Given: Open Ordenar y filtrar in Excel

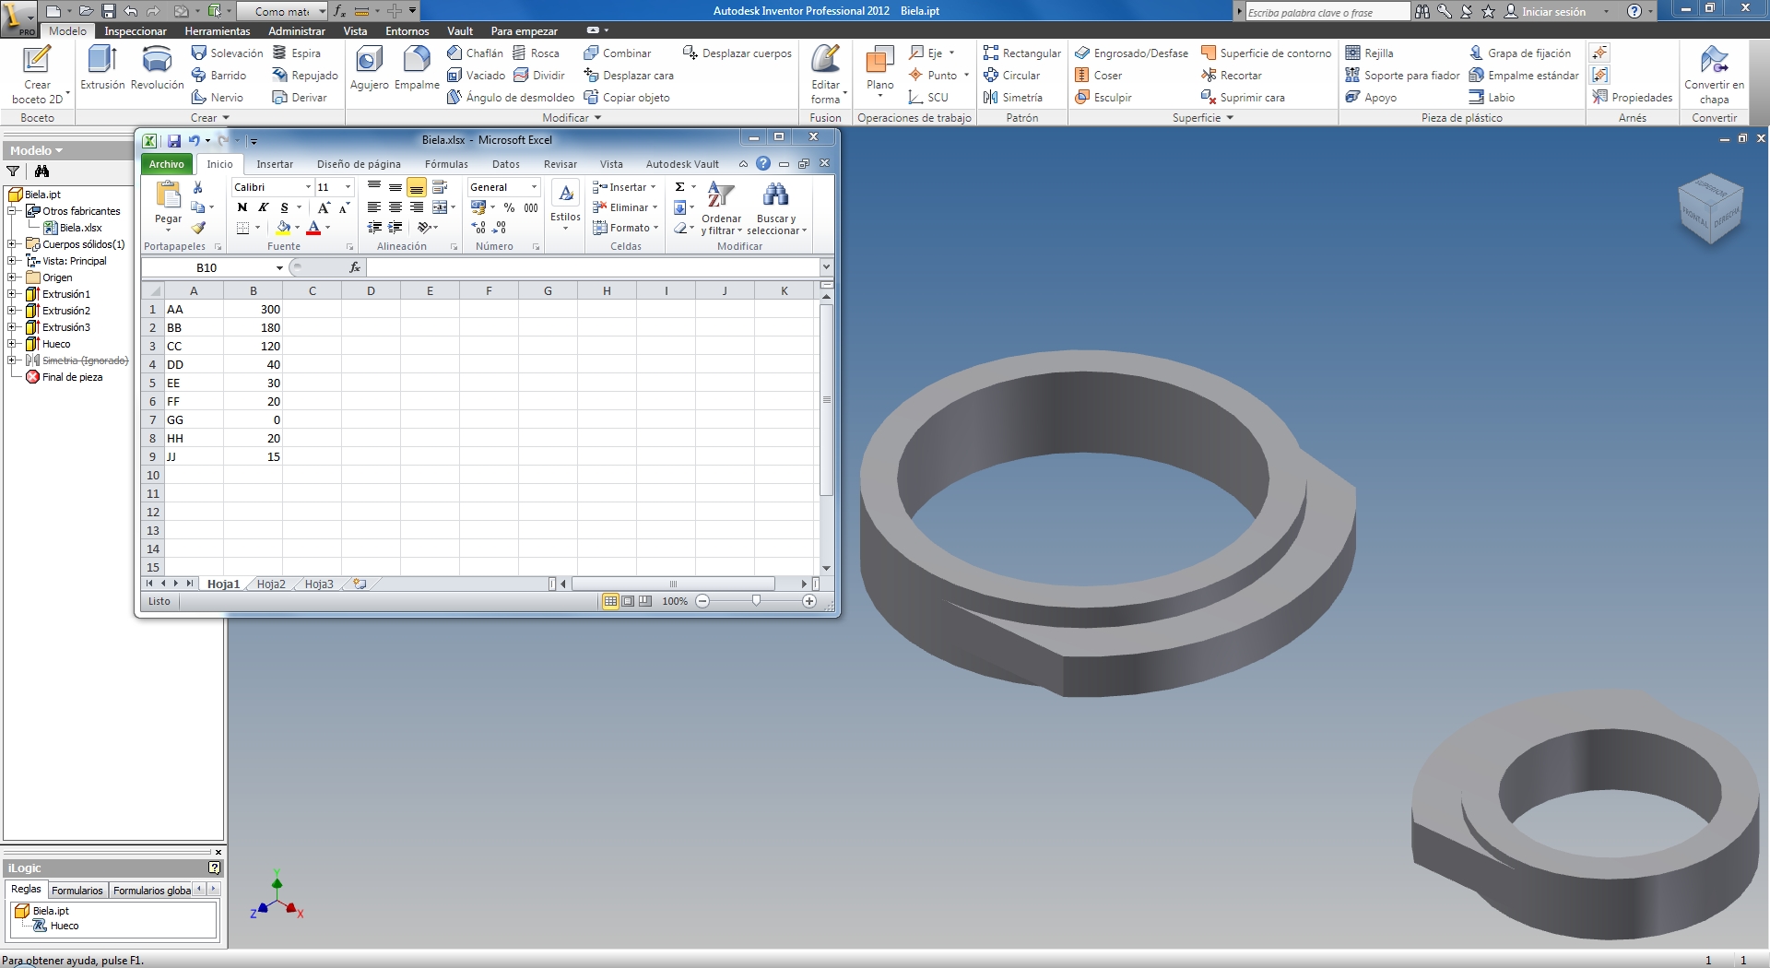Looking at the screenshot, I should pyautogui.click(x=721, y=207).
